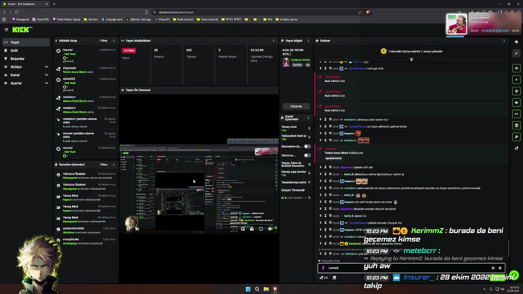Open Shanapanel bookmark
523x294 pixels.
[20, 19]
